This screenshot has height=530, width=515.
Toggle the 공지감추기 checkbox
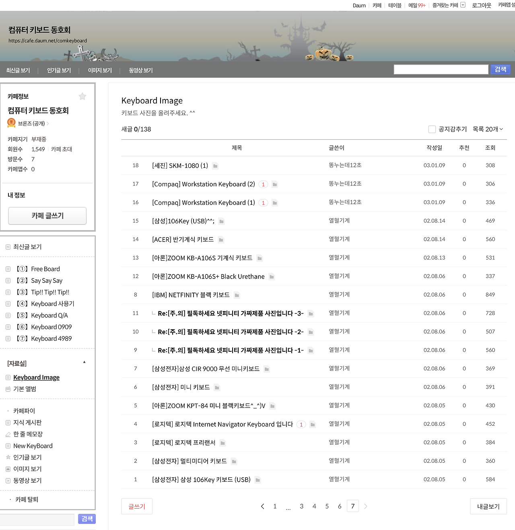tap(432, 129)
